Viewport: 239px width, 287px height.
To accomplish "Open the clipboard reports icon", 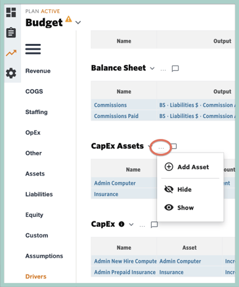I will [x=11, y=33].
